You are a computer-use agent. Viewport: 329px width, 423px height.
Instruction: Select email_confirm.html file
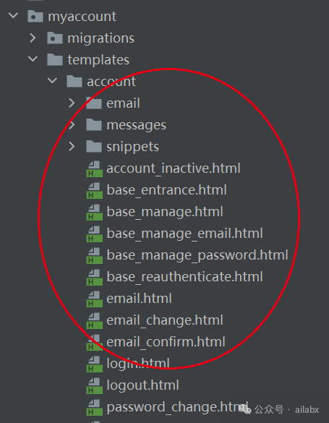(166, 342)
